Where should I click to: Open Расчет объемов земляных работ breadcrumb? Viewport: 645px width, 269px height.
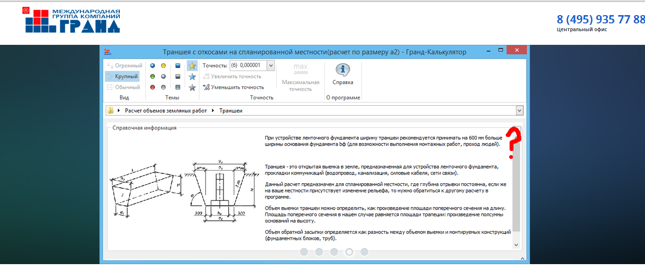tap(166, 111)
